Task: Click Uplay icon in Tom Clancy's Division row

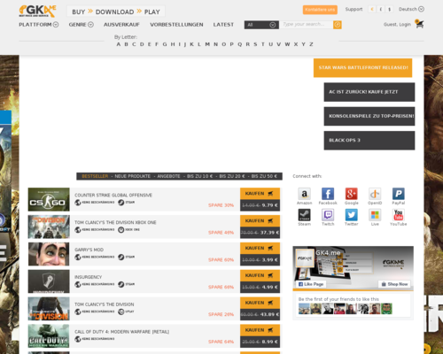Action: 121,312
